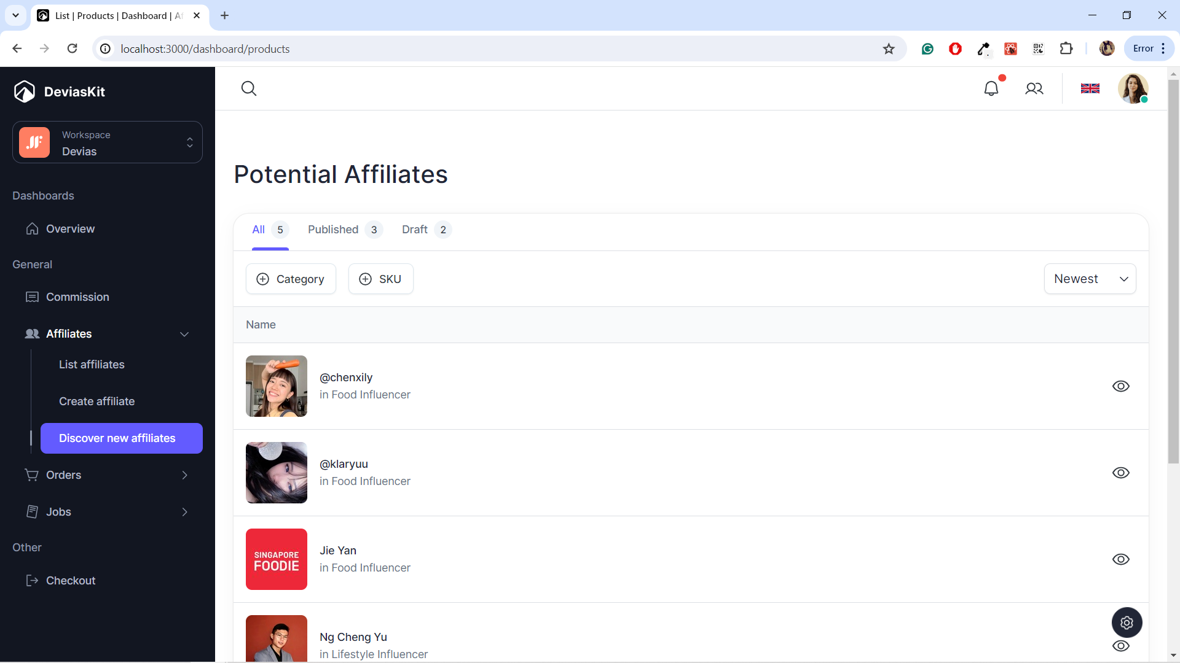Add a Category filter

click(x=291, y=279)
